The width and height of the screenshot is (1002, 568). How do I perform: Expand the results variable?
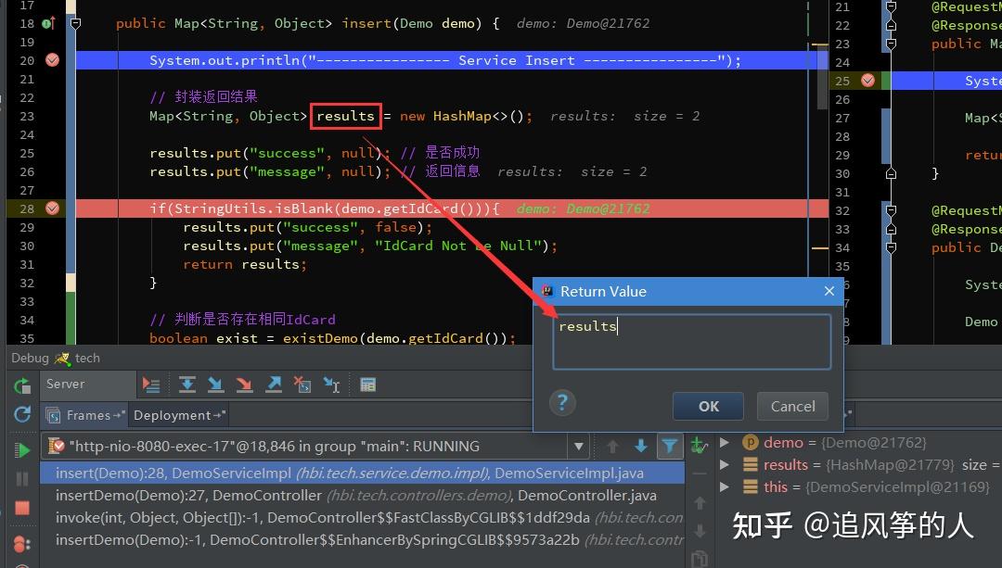[x=724, y=464]
